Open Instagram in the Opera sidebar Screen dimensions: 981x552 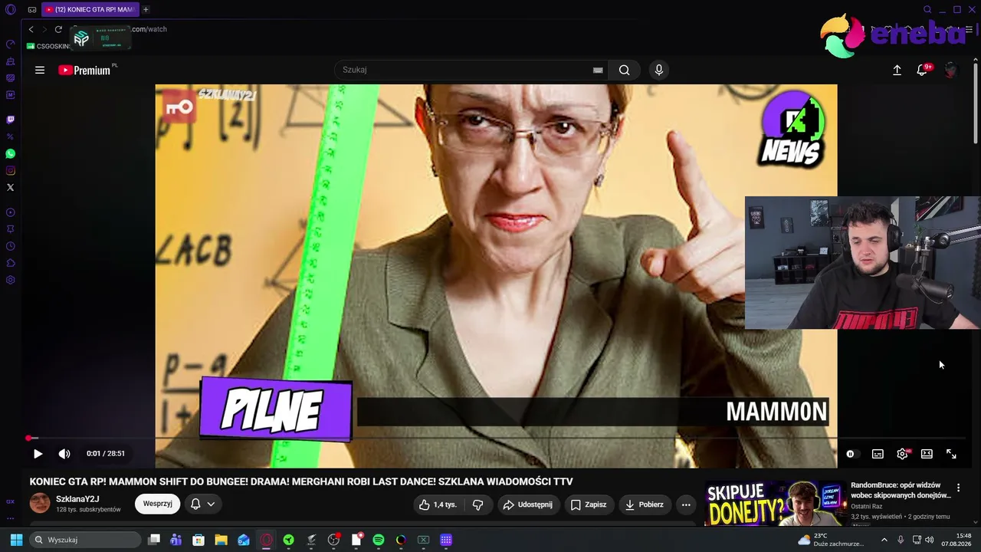coord(11,170)
